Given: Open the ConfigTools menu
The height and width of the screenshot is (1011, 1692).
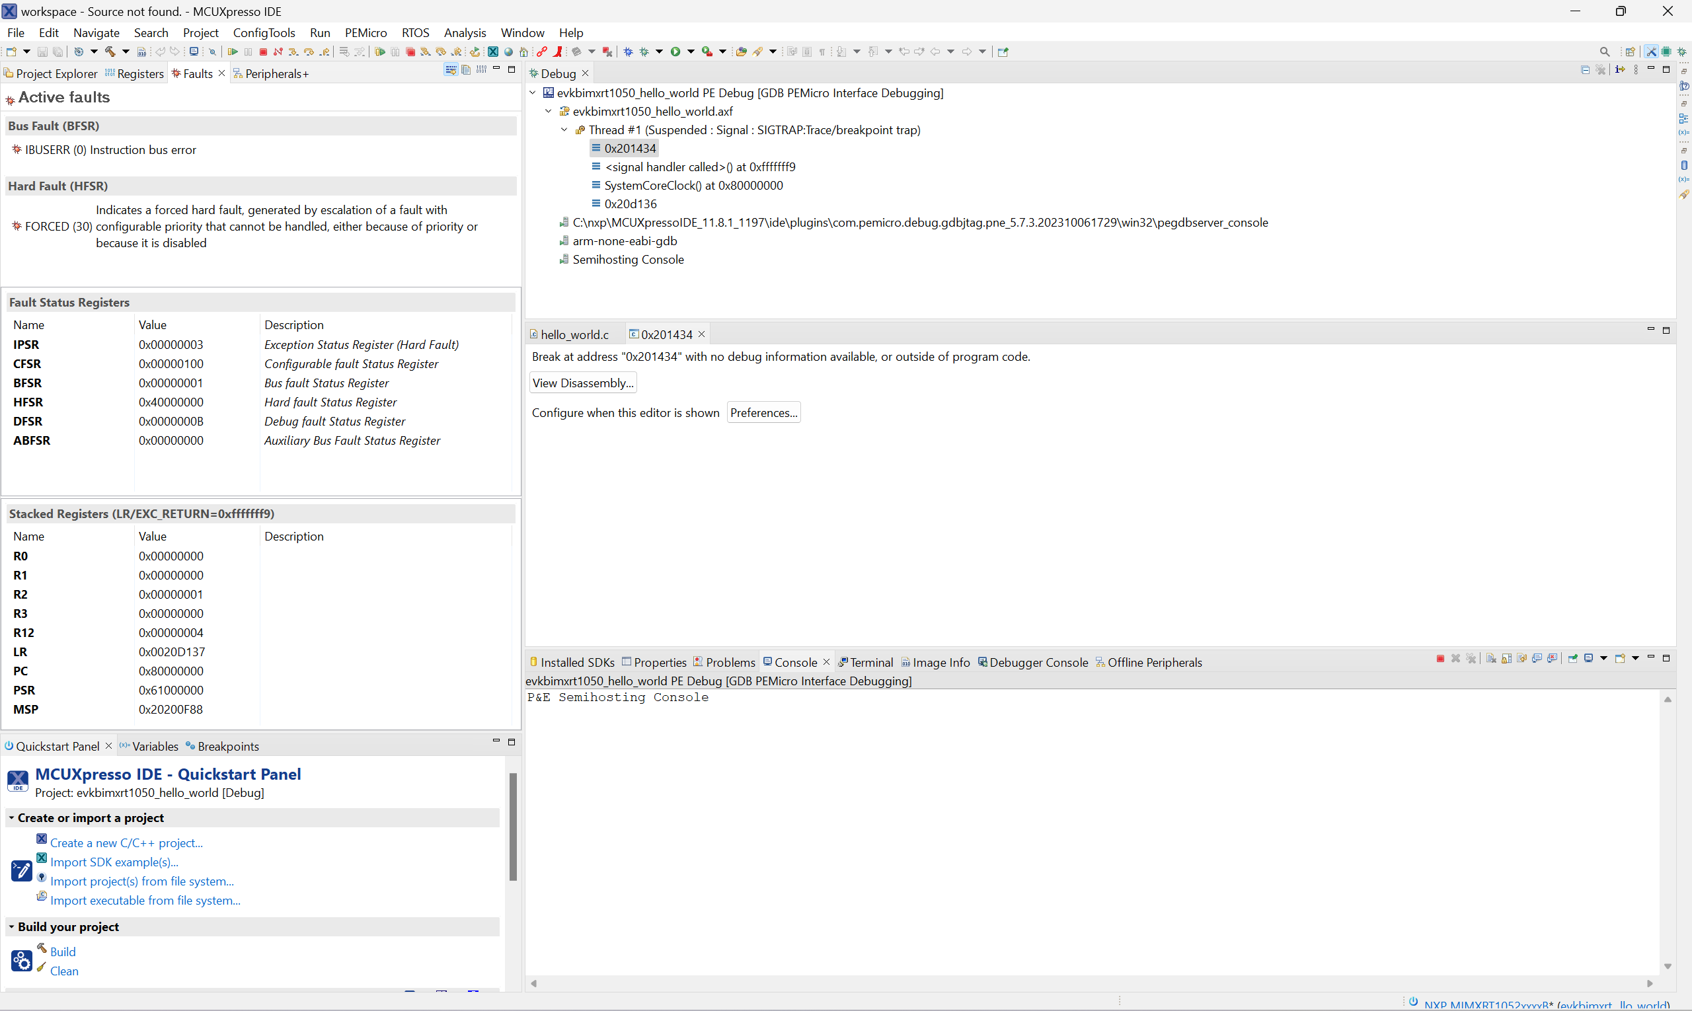Looking at the screenshot, I should point(264,32).
